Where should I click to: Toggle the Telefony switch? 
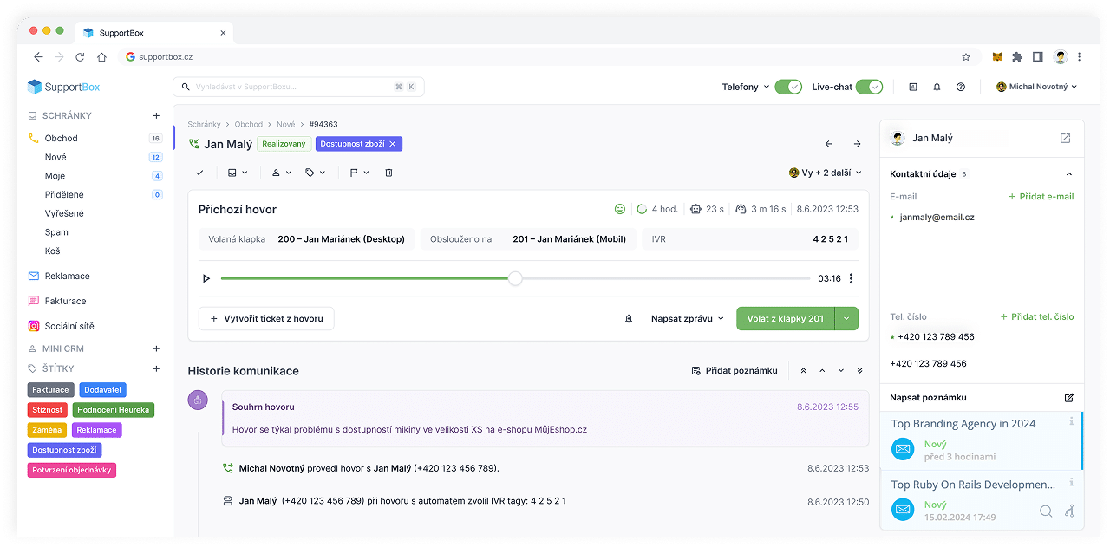coord(787,87)
